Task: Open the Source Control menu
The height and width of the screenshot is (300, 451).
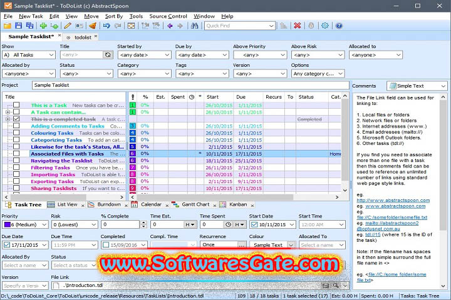Action: tap(168, 16)
